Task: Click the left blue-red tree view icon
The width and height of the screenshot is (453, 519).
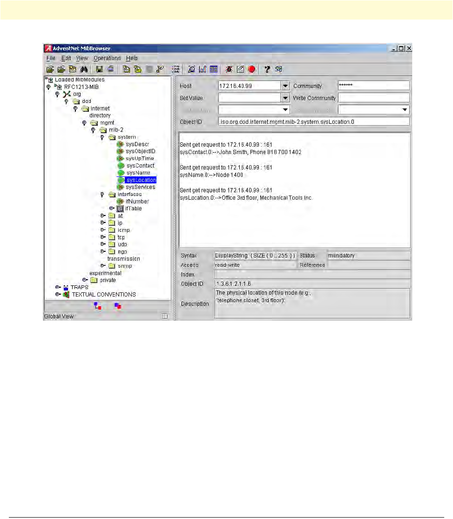Action: click(x=97, y=306)
